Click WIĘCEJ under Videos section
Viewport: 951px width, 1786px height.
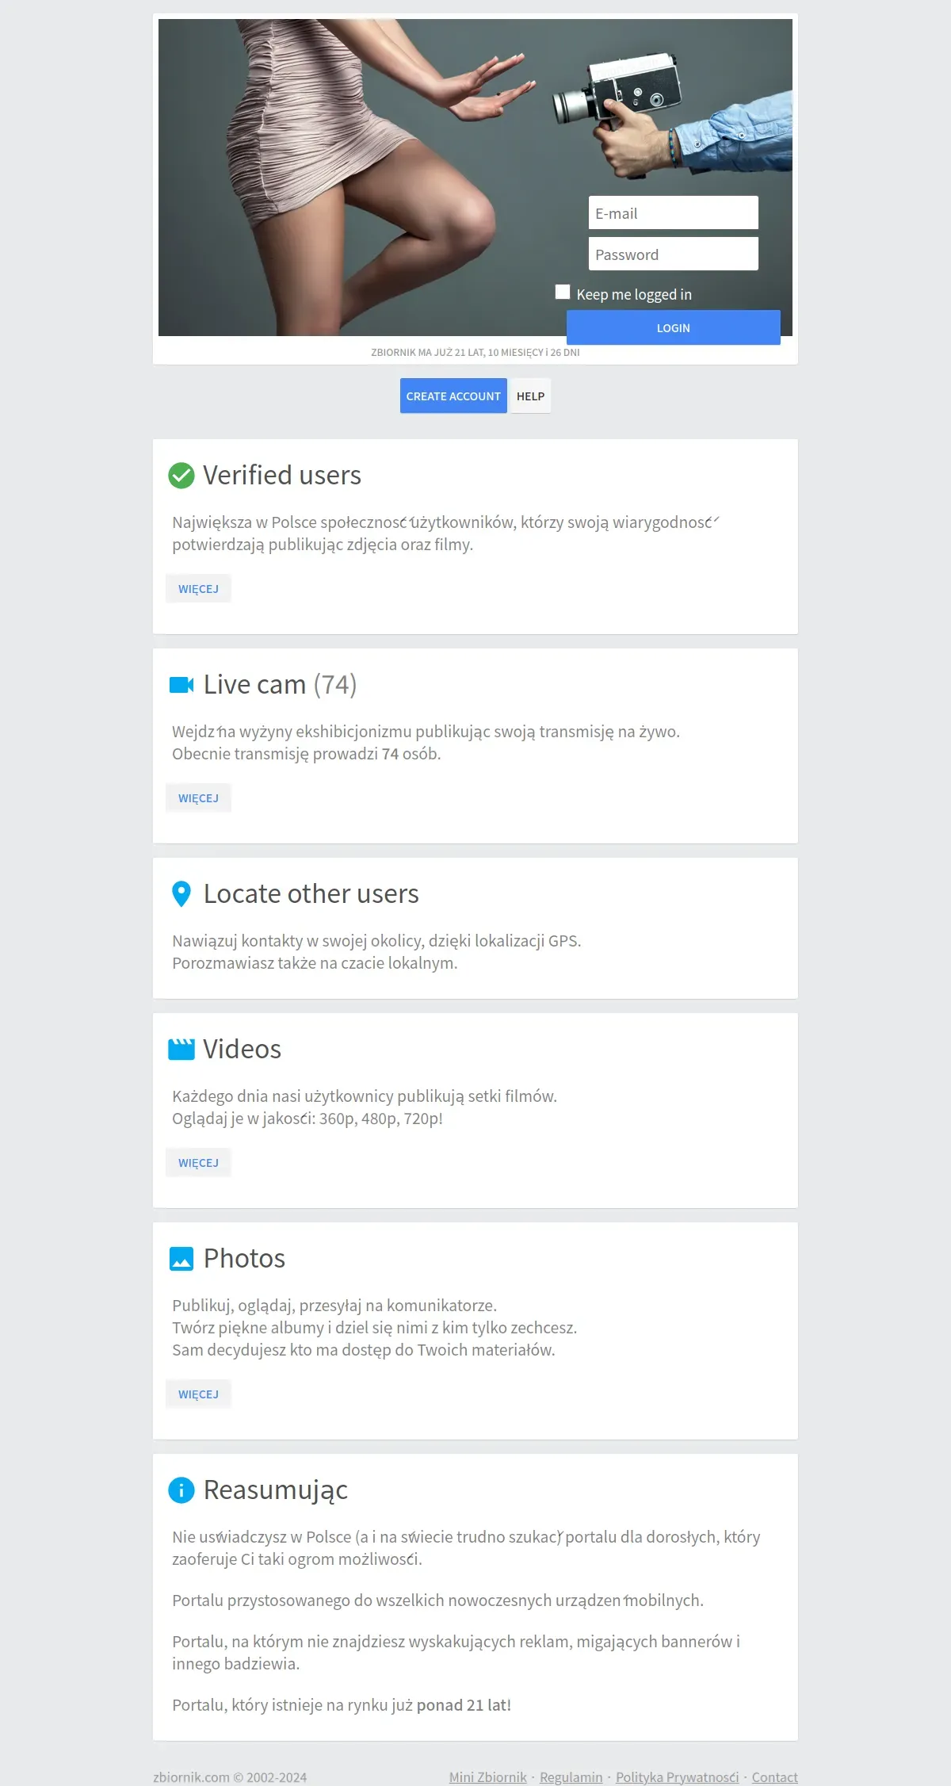198,1163
